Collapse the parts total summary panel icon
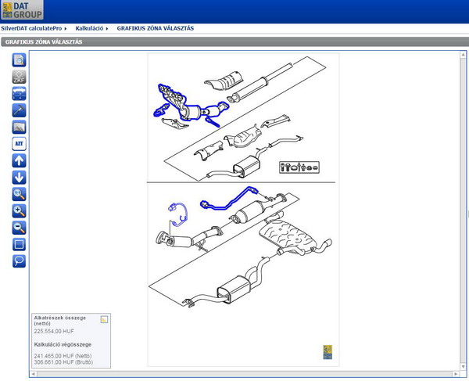The width and height of the screenshot is (469, 381). click(104, 319)
